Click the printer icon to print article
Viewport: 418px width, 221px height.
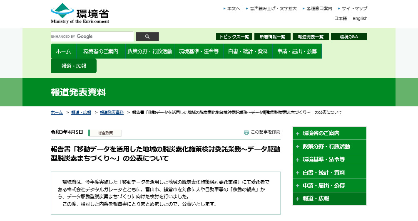tap(246, 132)
